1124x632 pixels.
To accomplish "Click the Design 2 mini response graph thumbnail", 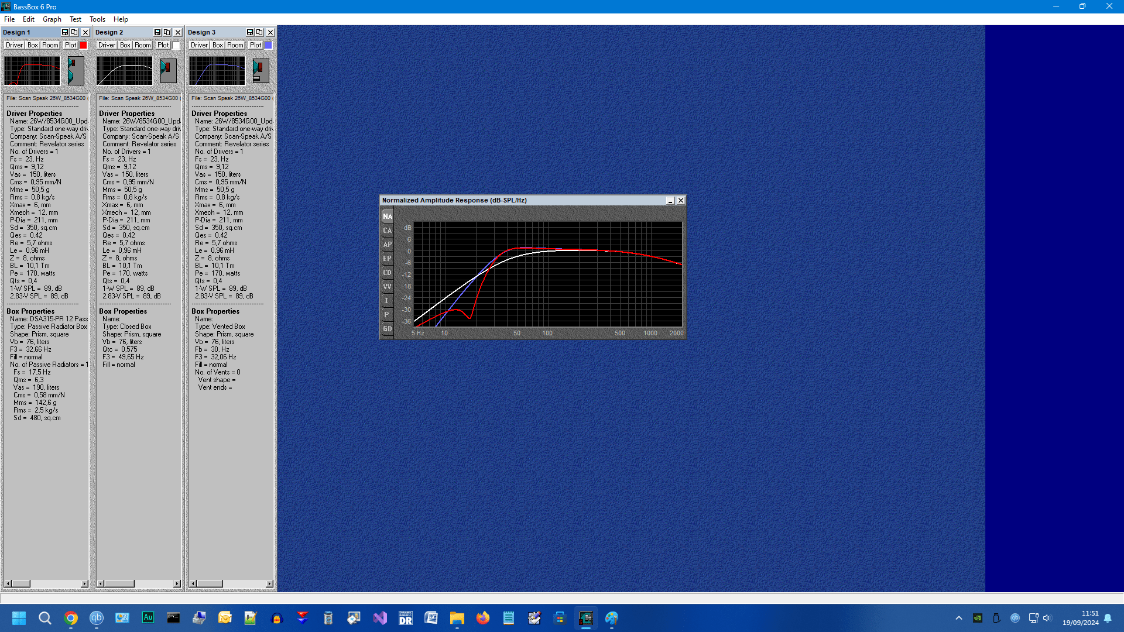I will 125,71.
